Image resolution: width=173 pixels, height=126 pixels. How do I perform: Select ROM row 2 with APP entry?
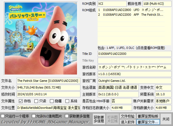pos(131,15)
